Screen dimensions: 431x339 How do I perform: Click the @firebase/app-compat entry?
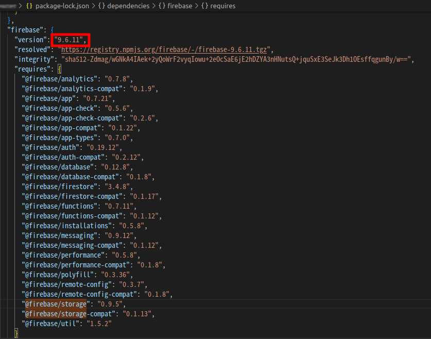pyautogui.click(x=81, y=128)
